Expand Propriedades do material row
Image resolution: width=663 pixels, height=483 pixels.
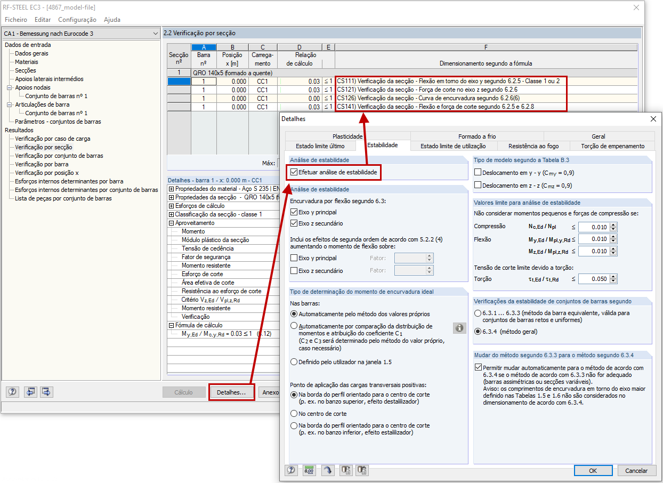pyautogui.click(x=171, y=189)
